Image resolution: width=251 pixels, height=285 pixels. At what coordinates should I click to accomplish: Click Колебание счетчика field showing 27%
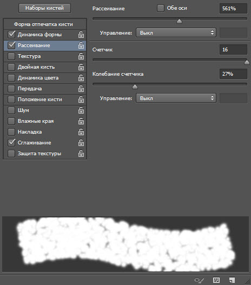233,74
